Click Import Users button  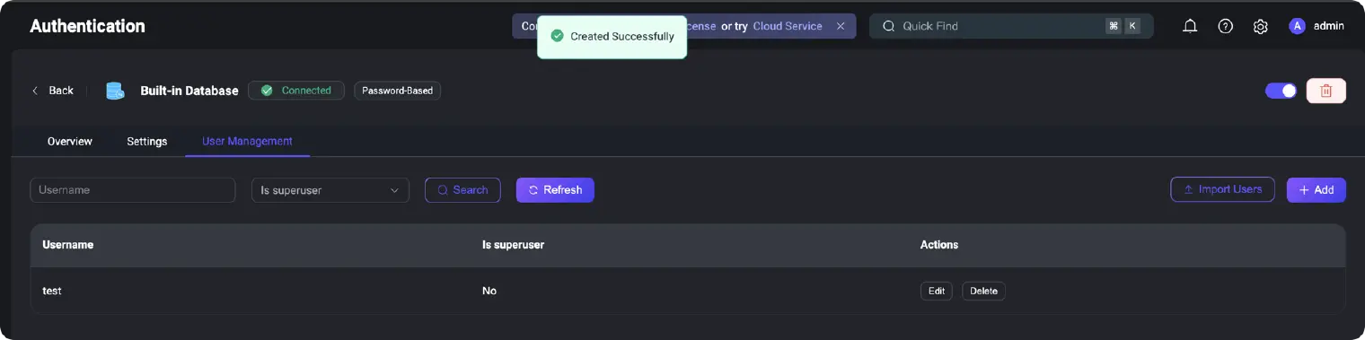1222,189
